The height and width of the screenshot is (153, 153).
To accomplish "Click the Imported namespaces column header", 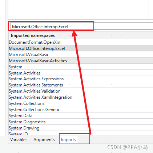I will [x=81, y=35].
